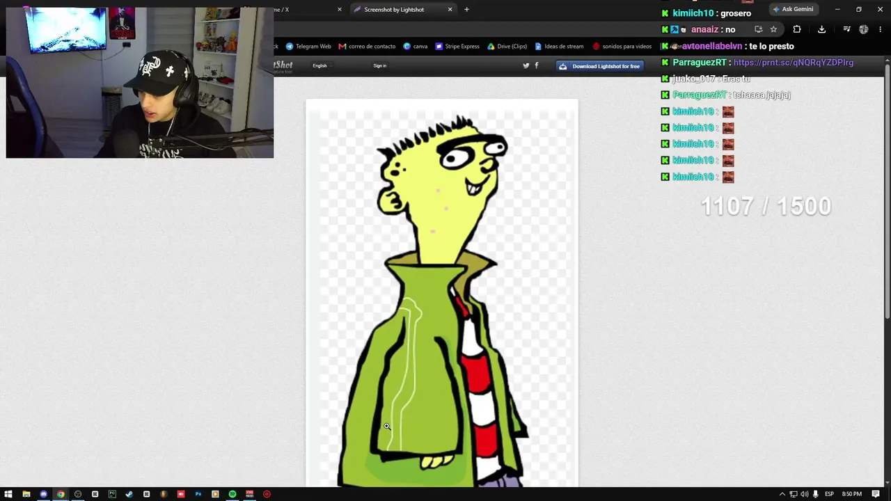Open the Chrome profile avatar
The image size is (891, 501).
pos(864,29)
